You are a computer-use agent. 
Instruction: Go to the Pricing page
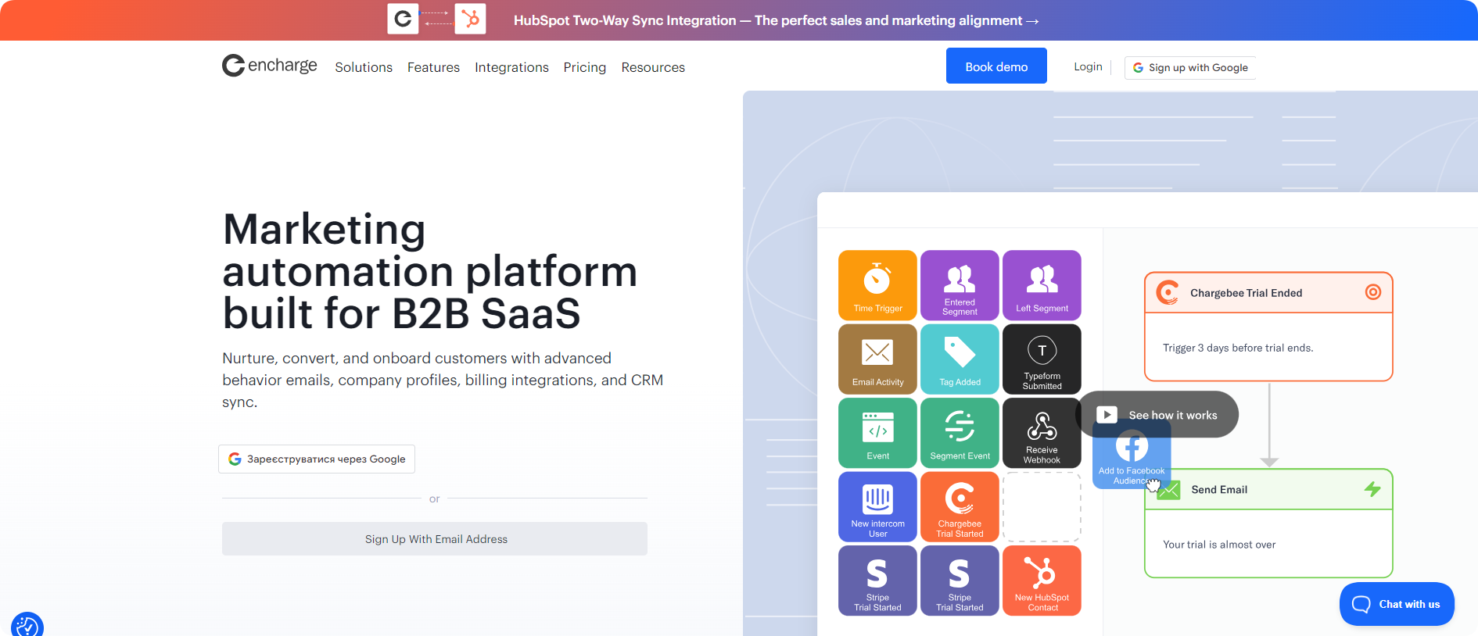pyautogui.click(x=585, y=67)
